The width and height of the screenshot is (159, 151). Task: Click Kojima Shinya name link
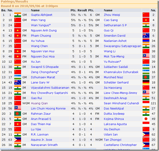pyautogui.click(x=114, y=119)
